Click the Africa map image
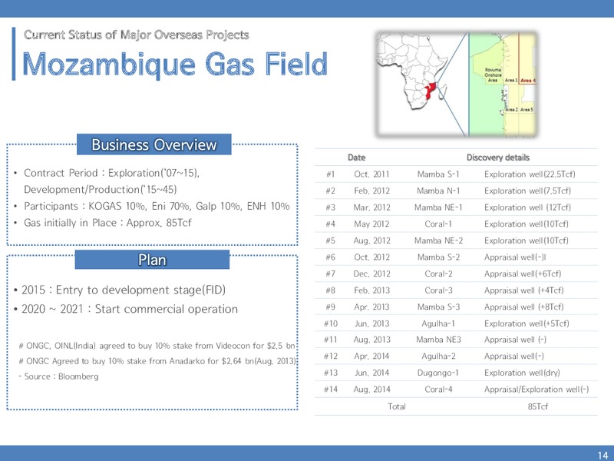The image size is (614, 461). (456, 85)
